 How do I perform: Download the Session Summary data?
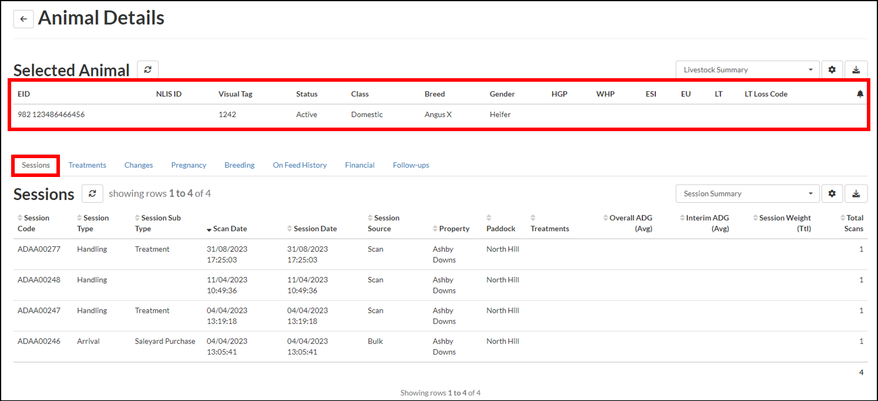(x=856, y=193)
